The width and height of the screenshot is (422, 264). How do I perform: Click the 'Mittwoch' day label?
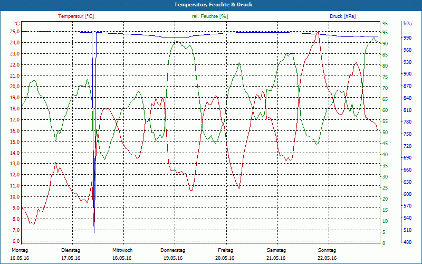122,250
